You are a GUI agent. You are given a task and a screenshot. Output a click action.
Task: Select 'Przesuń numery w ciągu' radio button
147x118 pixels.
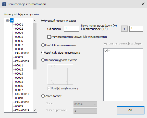click(x=43, y=21)
